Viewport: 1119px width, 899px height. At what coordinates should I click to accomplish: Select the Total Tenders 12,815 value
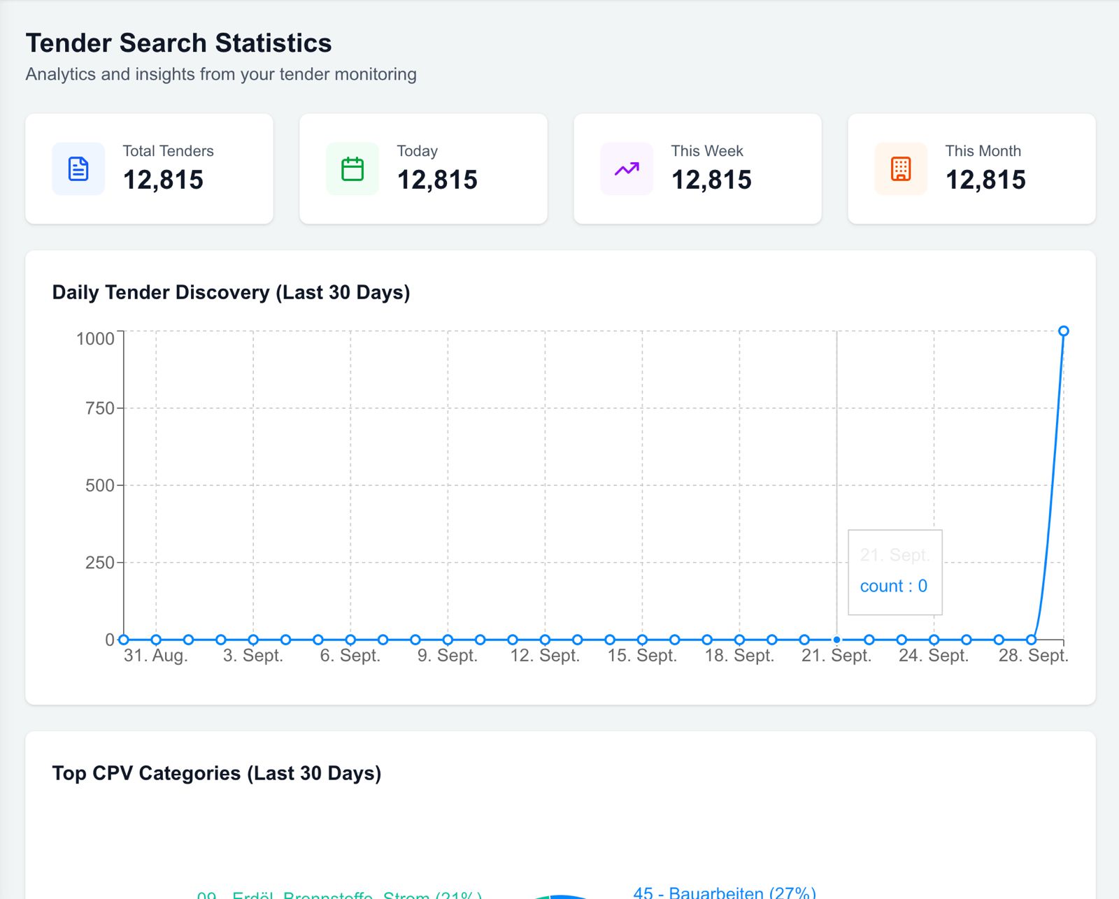[x=163, y=180]
